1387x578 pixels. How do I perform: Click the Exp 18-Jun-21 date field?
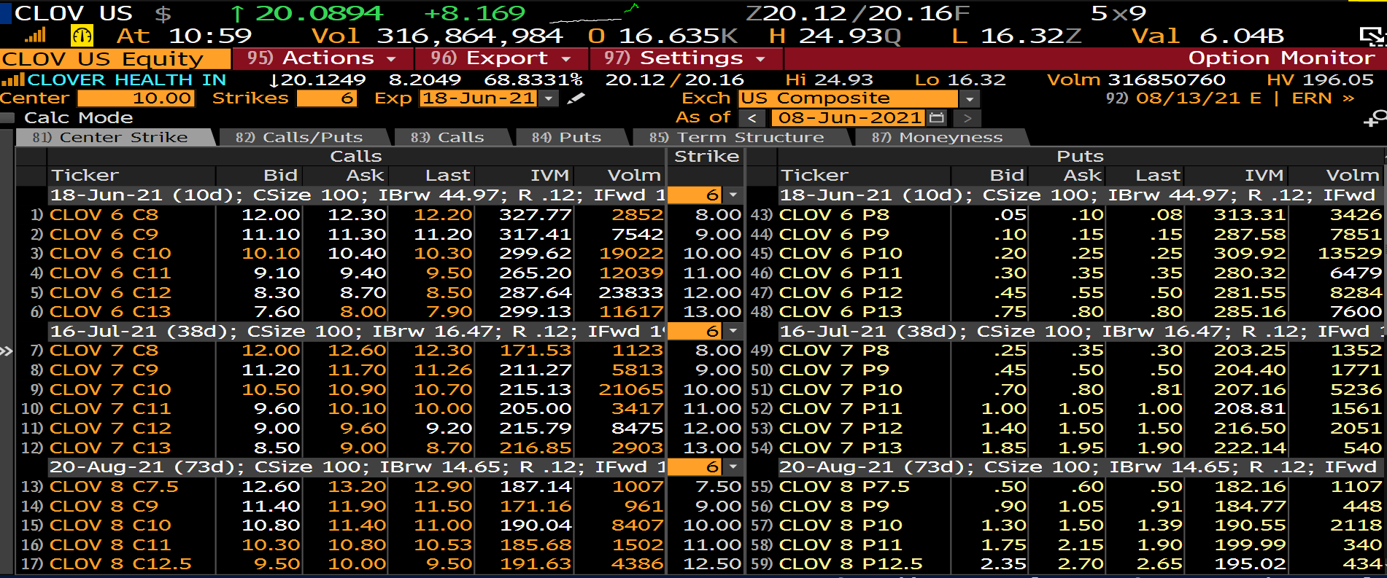(x=479, y=98)
